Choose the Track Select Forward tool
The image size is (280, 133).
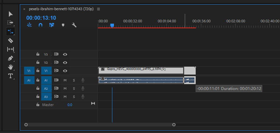point(10,23)
